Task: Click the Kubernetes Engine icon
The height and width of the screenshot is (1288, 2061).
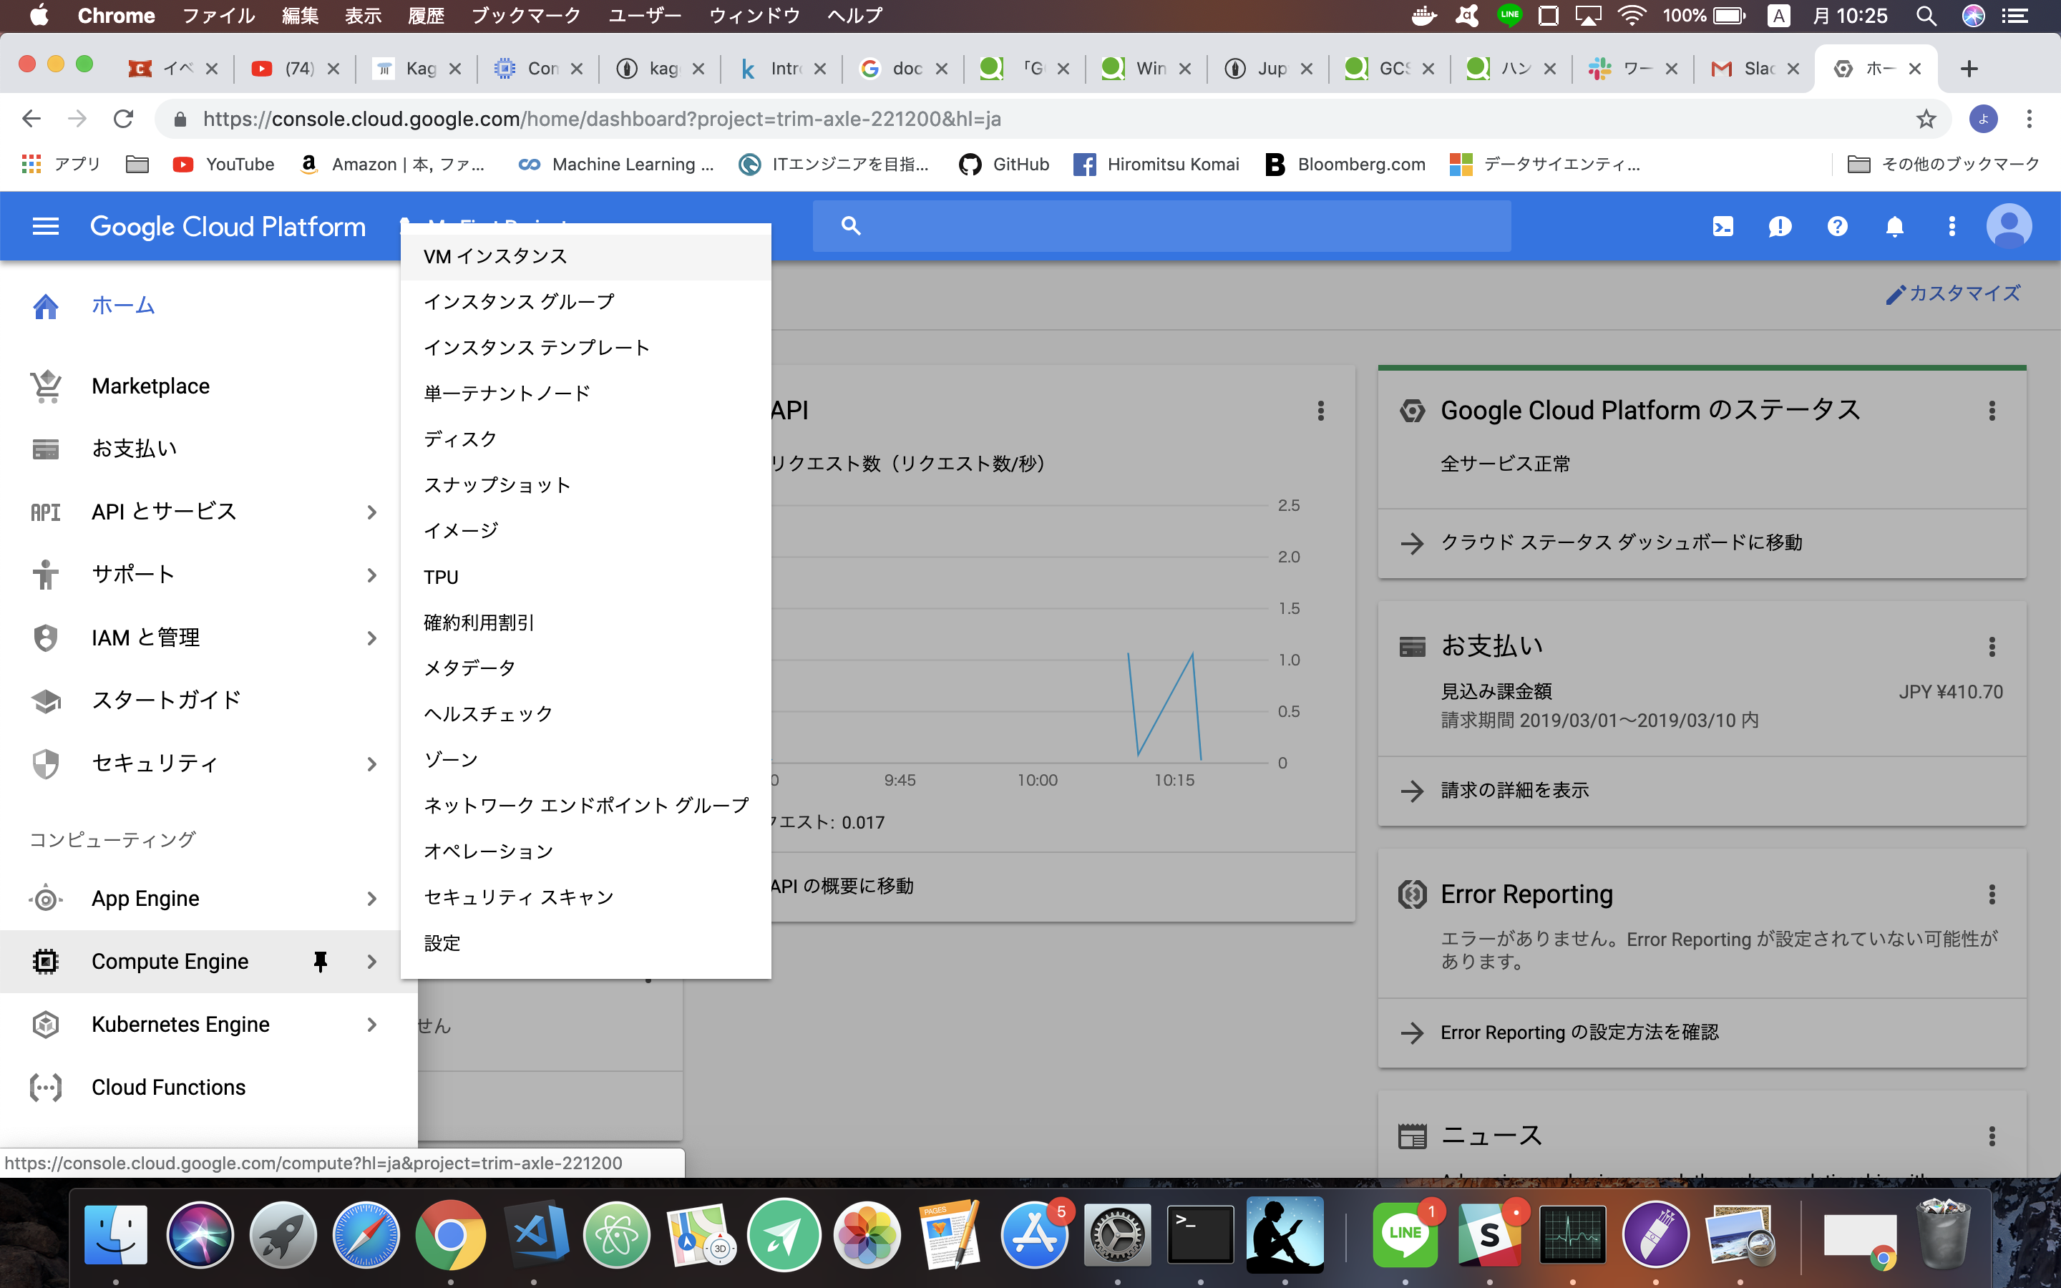Action: 46,1025
